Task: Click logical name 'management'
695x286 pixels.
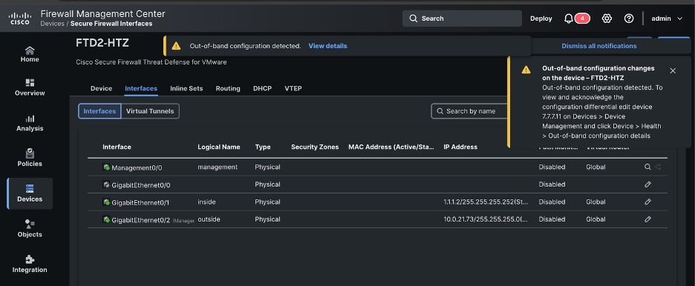Action: pyautogui.click(x=218, y=167)
